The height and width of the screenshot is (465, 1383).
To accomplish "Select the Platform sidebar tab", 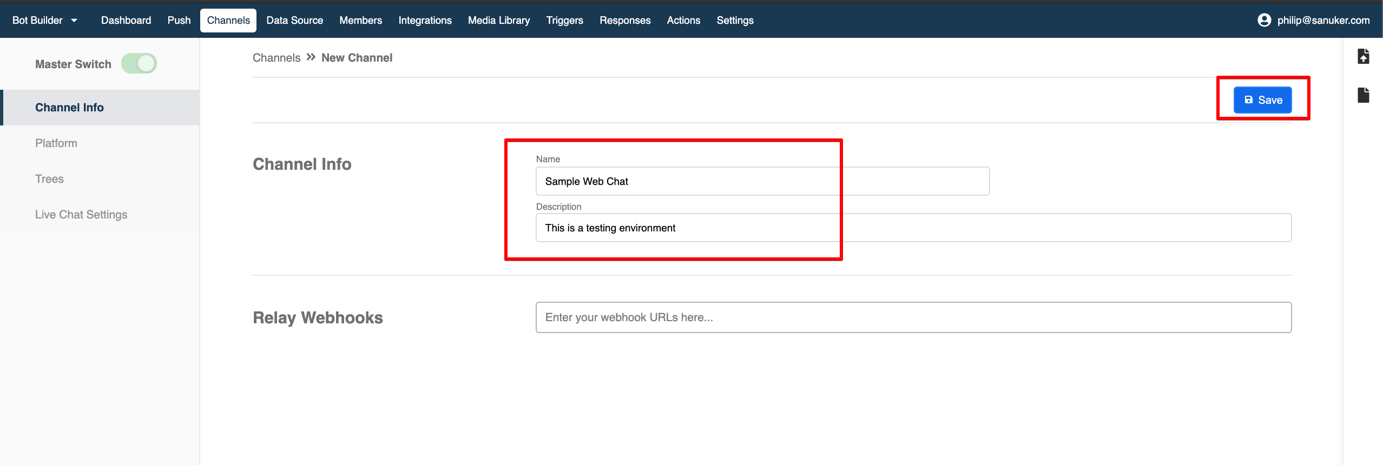I will pyautogui.click(x=56, y=143).
